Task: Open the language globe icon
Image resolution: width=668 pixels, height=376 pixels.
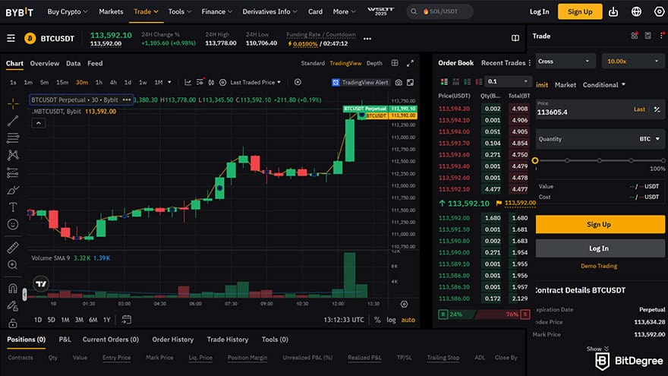Action: coord(636,11)
